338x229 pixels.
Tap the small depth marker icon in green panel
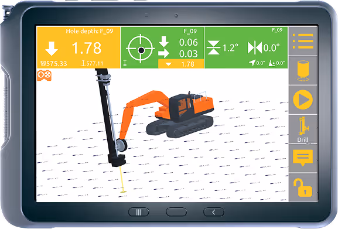click(125, 63)
